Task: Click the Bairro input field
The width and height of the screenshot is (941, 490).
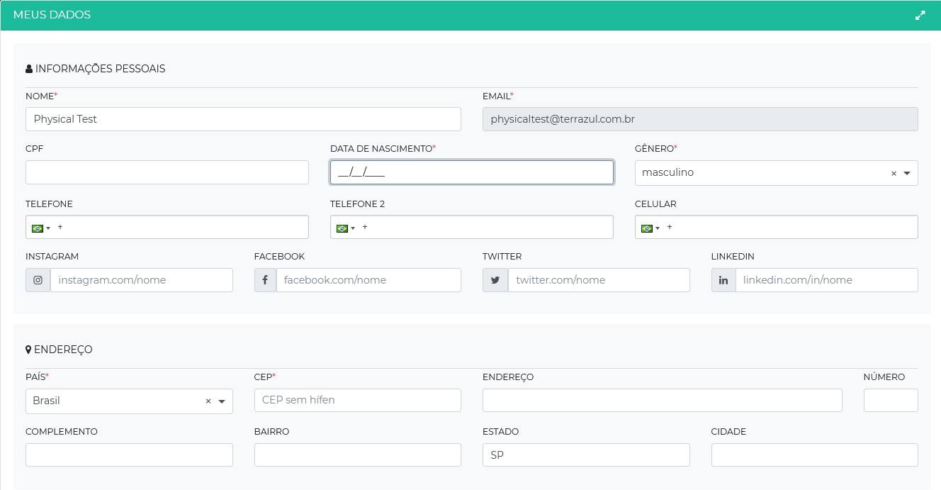Action: [357, 455]
